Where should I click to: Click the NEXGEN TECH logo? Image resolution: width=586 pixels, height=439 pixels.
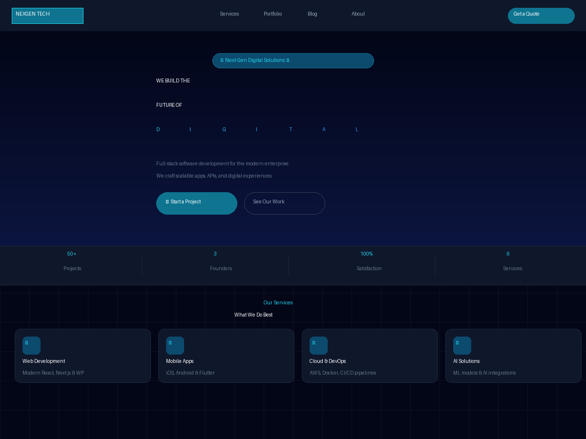point(47,16)
